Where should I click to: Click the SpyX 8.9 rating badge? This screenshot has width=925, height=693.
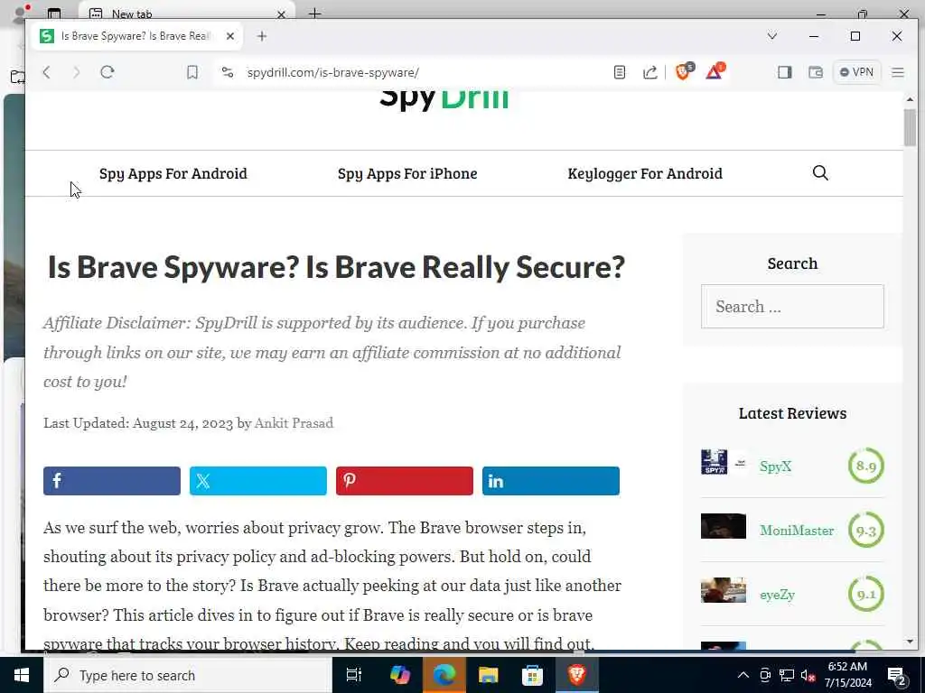point(866,466)
